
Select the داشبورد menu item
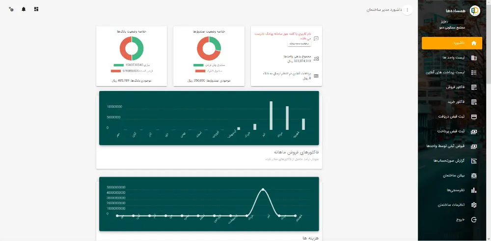point(451,43)
